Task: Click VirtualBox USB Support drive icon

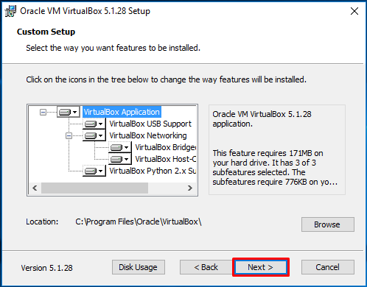Action: coord(91,124)
